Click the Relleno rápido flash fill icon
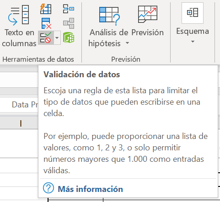 tap(46, 9)
